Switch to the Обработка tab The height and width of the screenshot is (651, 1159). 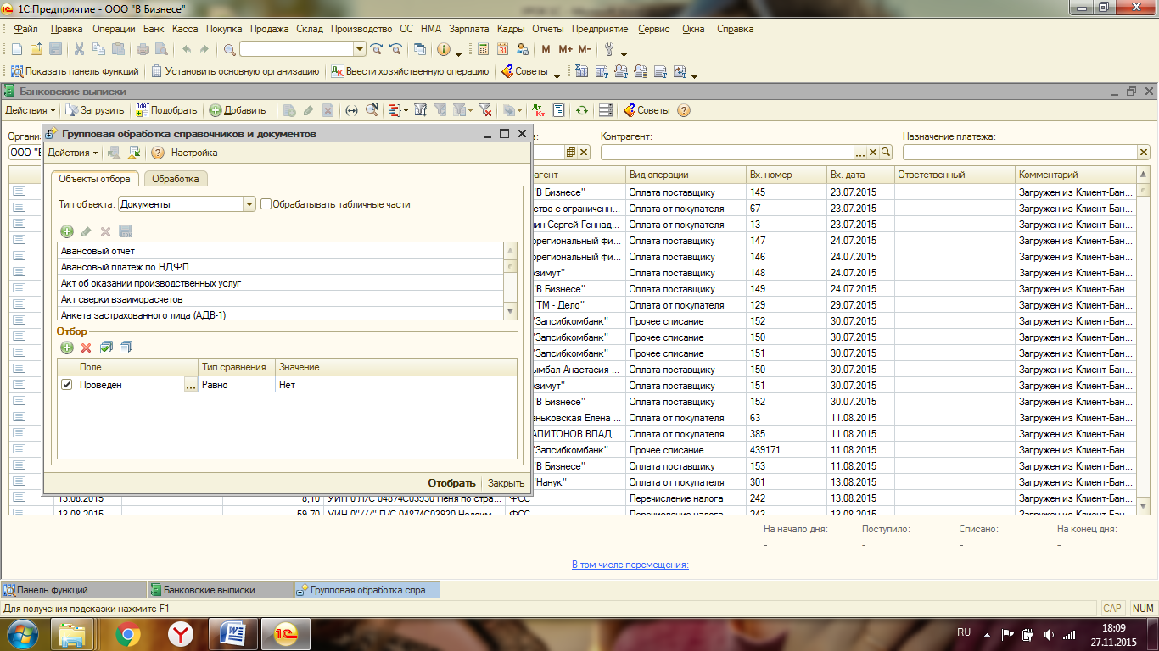pos(176,179)
